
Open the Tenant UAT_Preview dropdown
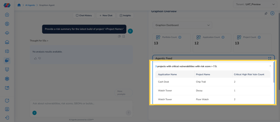pos(255,4)
